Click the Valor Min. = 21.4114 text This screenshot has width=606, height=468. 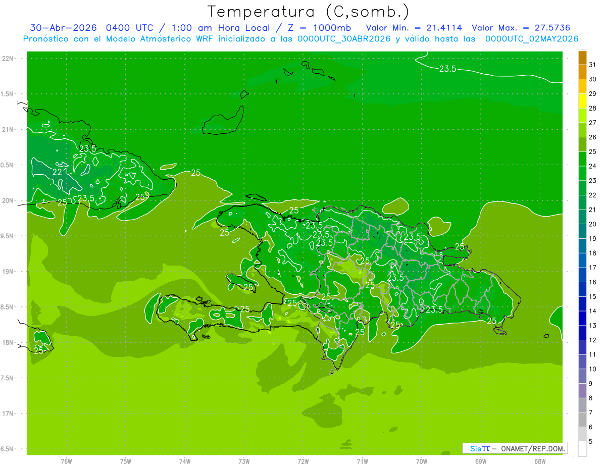tap(414, 28)
